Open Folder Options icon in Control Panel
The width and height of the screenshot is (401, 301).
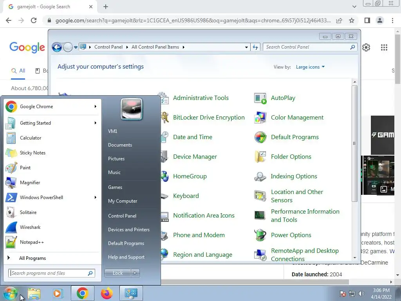[x=260, y=157]
